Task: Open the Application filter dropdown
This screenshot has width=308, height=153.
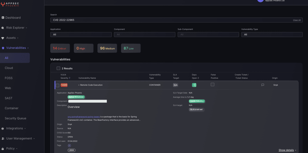Action: click(81, 34)
